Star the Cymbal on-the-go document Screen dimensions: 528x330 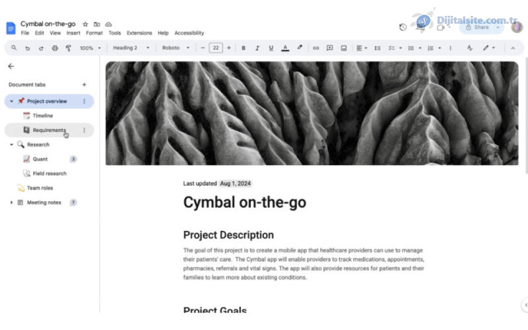coord(85,24)
